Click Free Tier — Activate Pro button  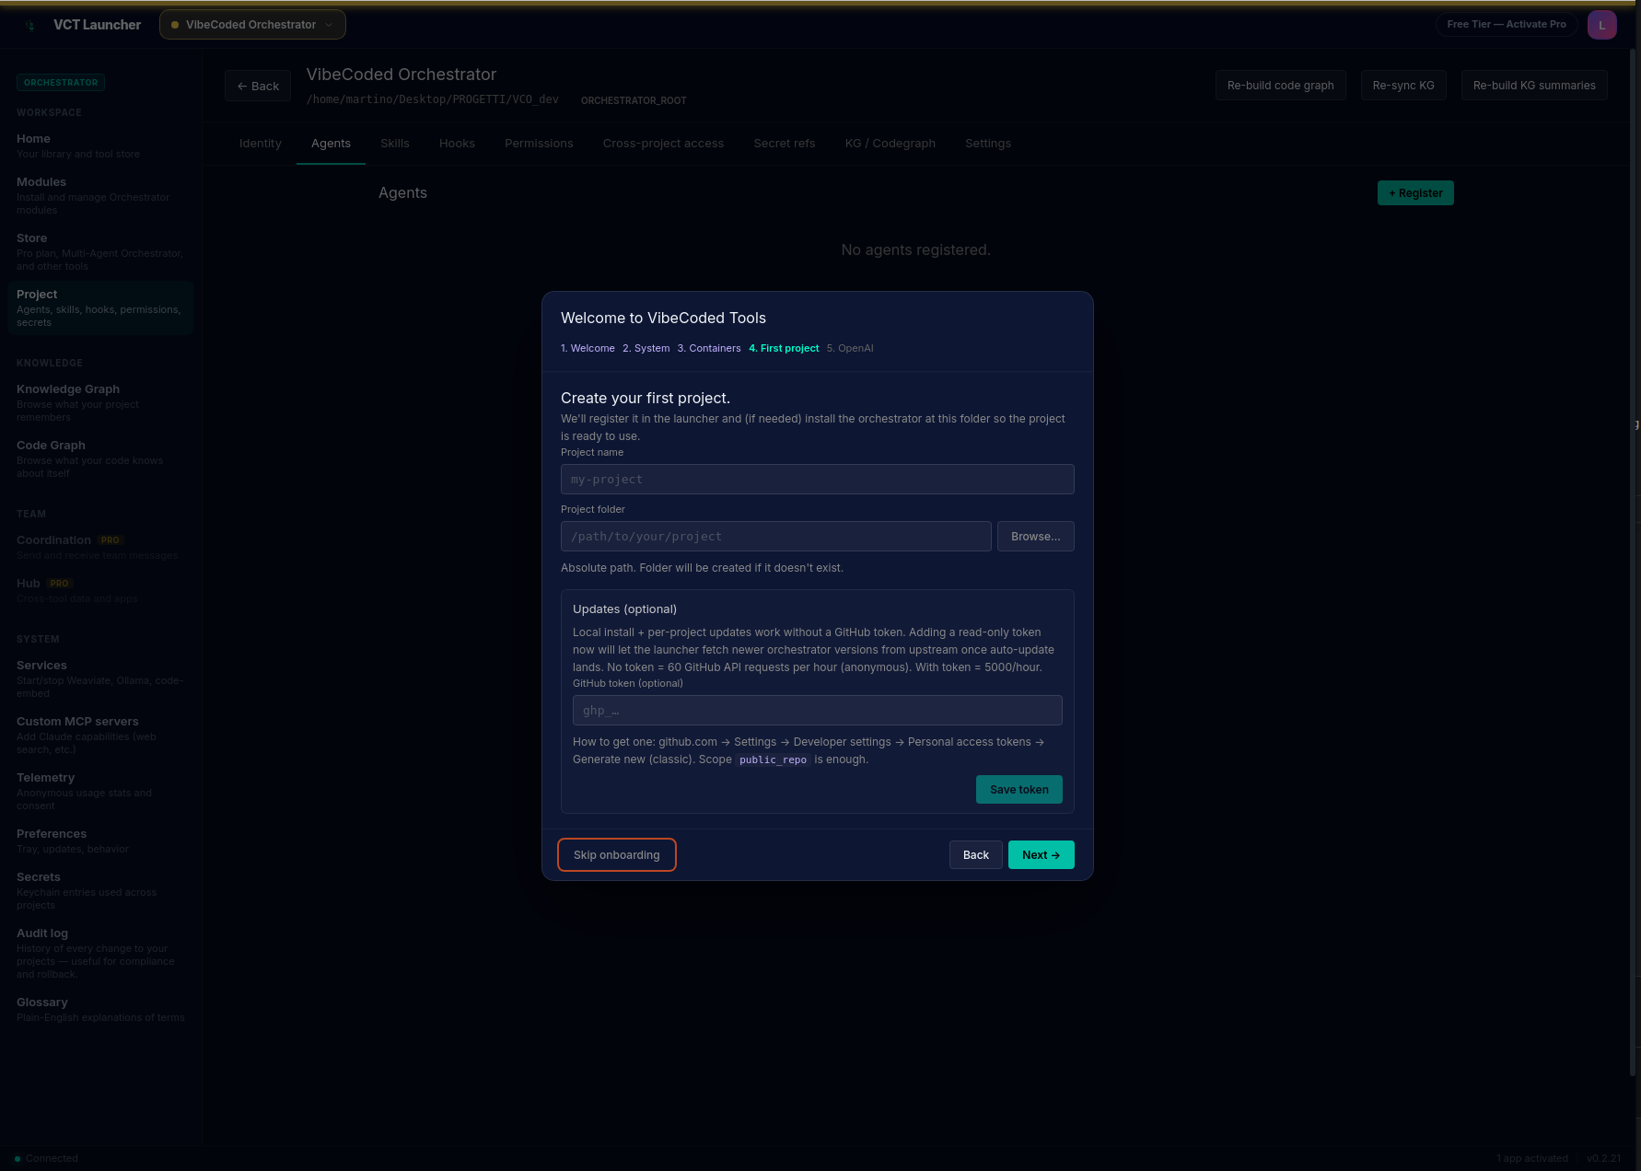pos(1506,25)
